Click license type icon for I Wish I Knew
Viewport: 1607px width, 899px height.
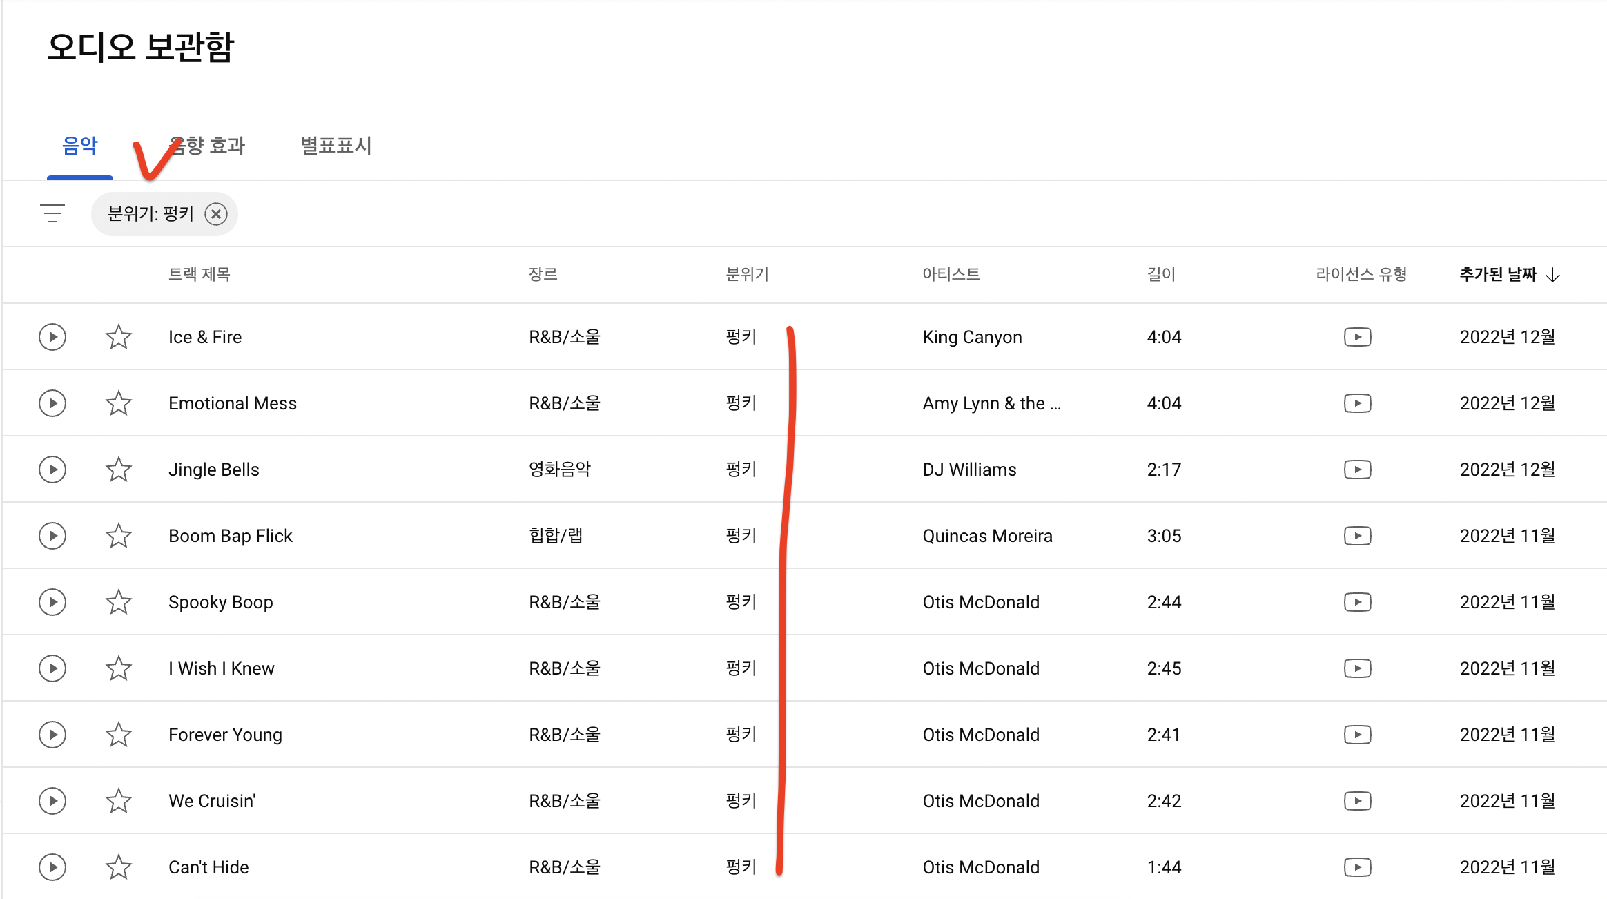(x=1358, y=668)
